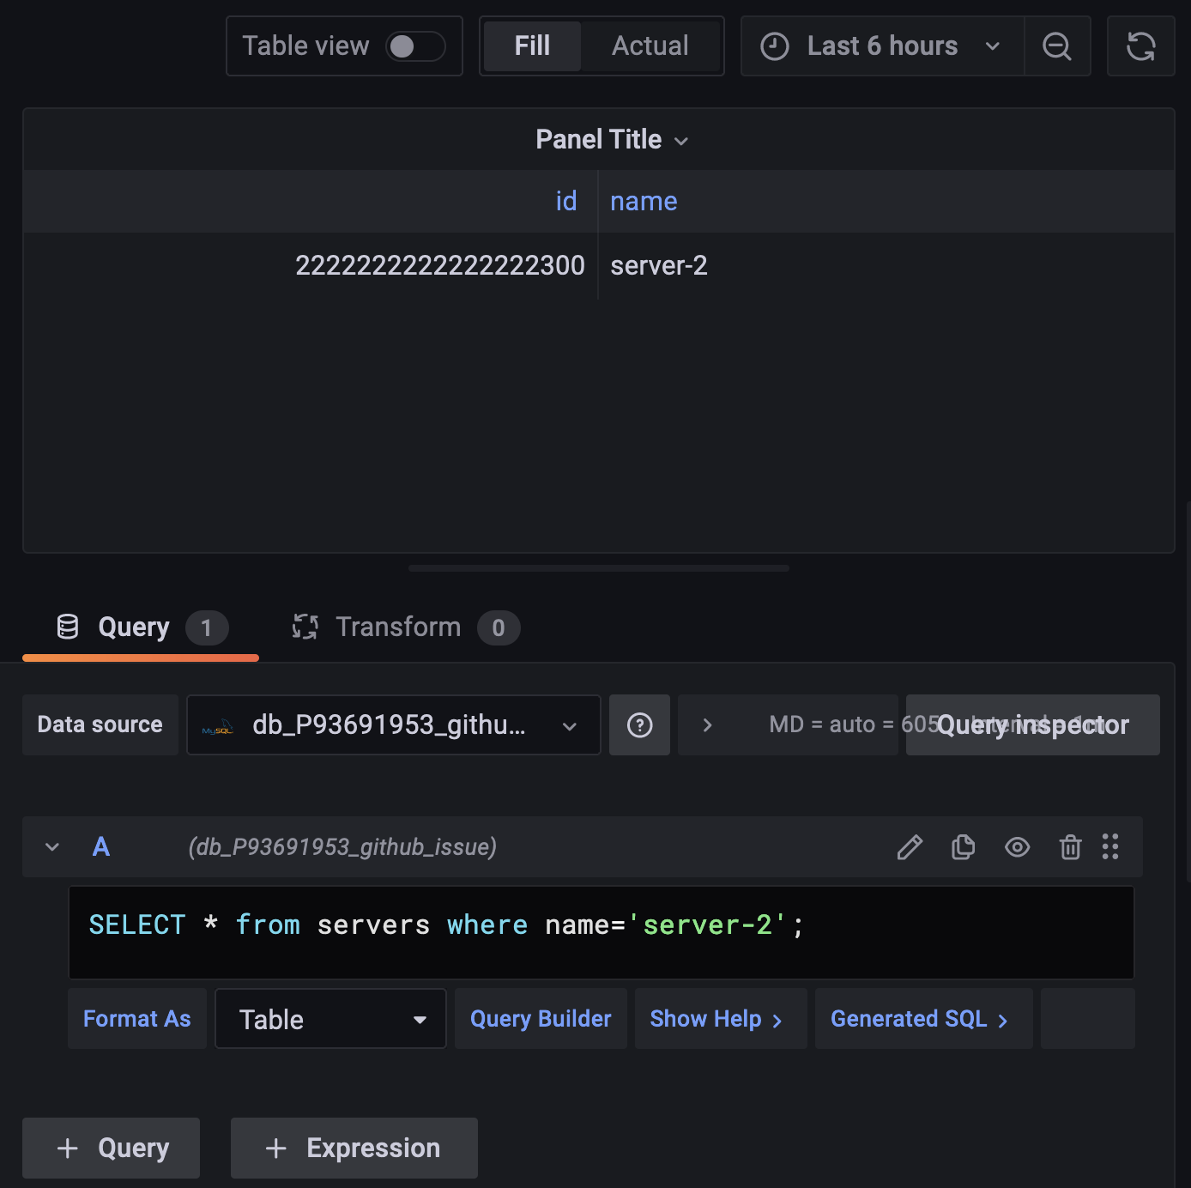Click the edit pencil icon on query A
Image resolution: width=1191 pixels, height=1188 pixels.
point(910,847)
